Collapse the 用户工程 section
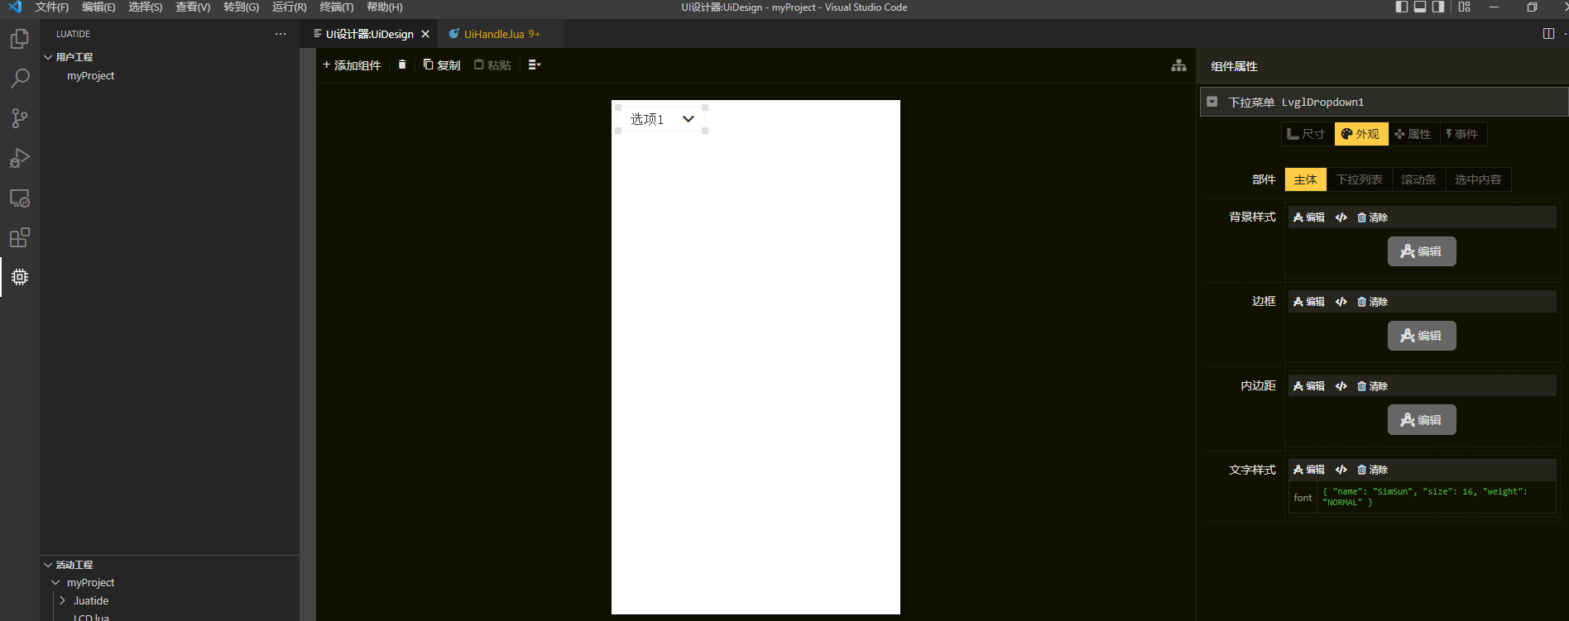This screenshot has width=1569, height=621. pyautogui.click(x=48, y=57)
